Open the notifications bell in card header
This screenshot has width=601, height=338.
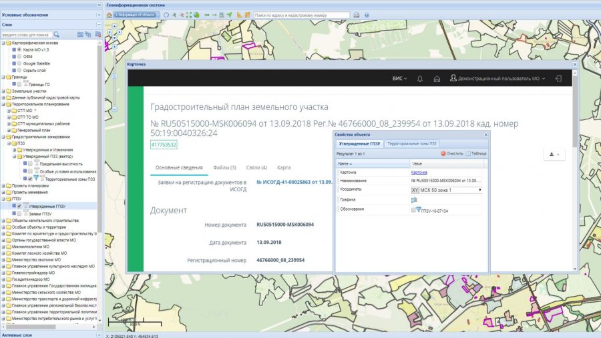[x=420, y=79]
